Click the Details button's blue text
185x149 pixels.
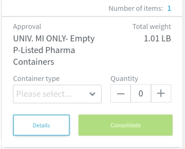click(41, 125)
